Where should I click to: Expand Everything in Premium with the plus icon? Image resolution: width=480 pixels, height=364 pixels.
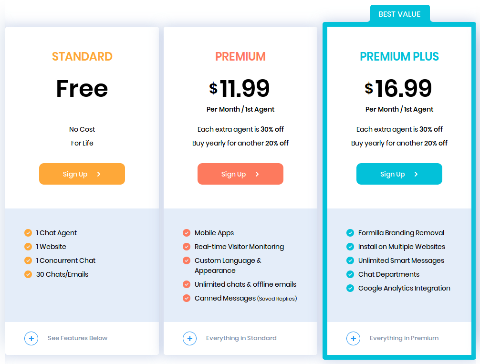[x=353, y=338]
